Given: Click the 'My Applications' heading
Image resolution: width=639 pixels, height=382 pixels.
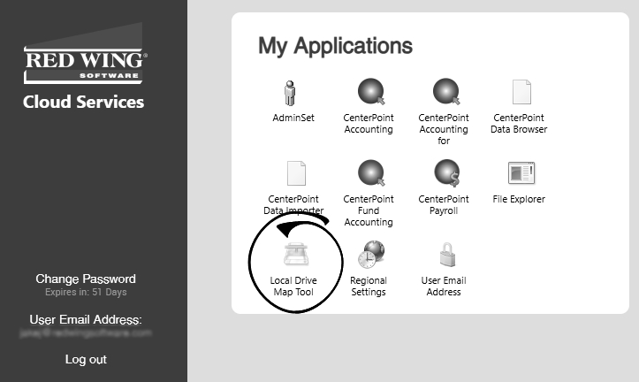Looking at the screenshot, I should tap(335, 46).
